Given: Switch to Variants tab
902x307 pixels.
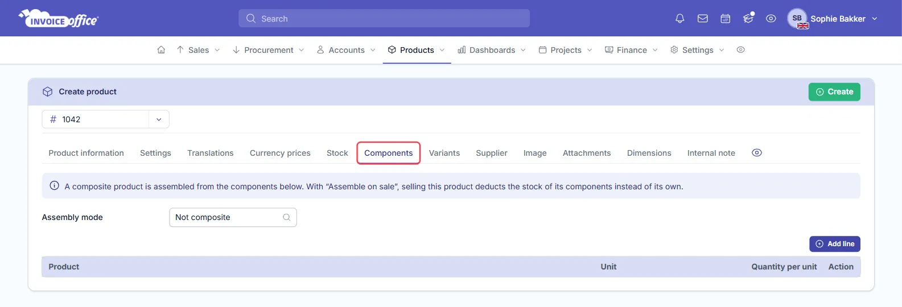Looking at the screenshot, I should (444, 153).
